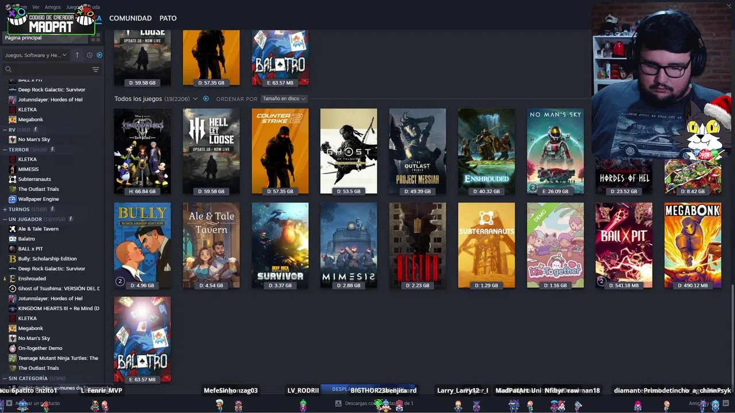Open the Ver menu

click(x=36, y=7)
